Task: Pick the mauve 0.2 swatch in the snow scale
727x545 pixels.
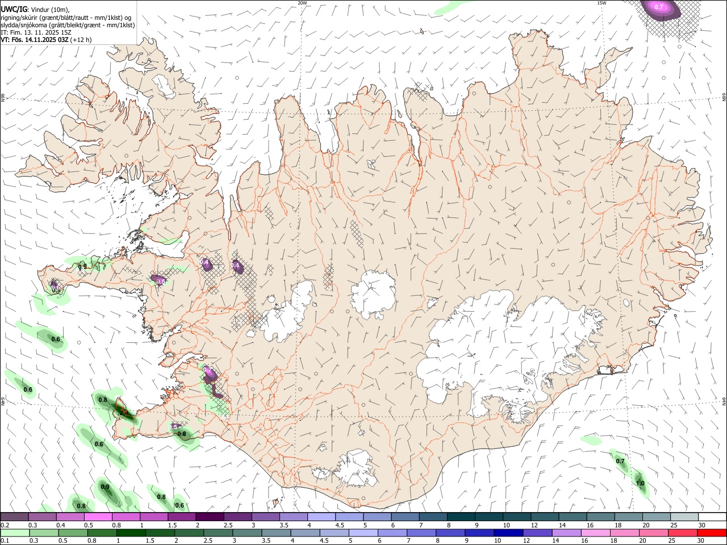Action: tap(14, 517)
